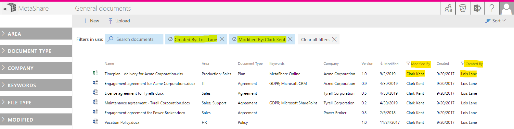
Task: Click Word icon for Engagement agreement Acme Corporations
Action: pos(95,83)
